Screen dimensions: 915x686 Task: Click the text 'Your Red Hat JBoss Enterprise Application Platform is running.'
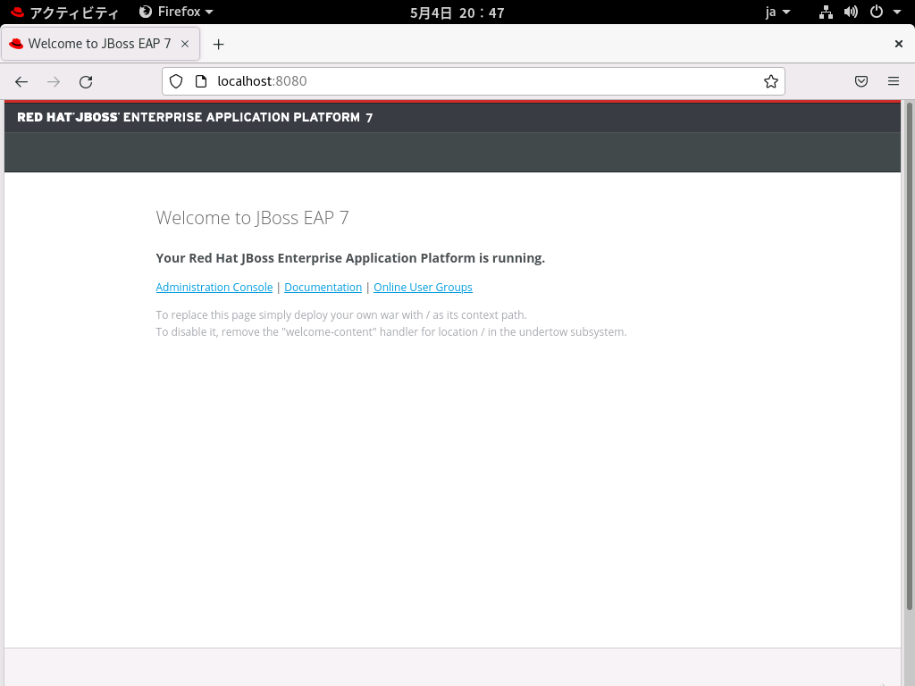(350, 258)
